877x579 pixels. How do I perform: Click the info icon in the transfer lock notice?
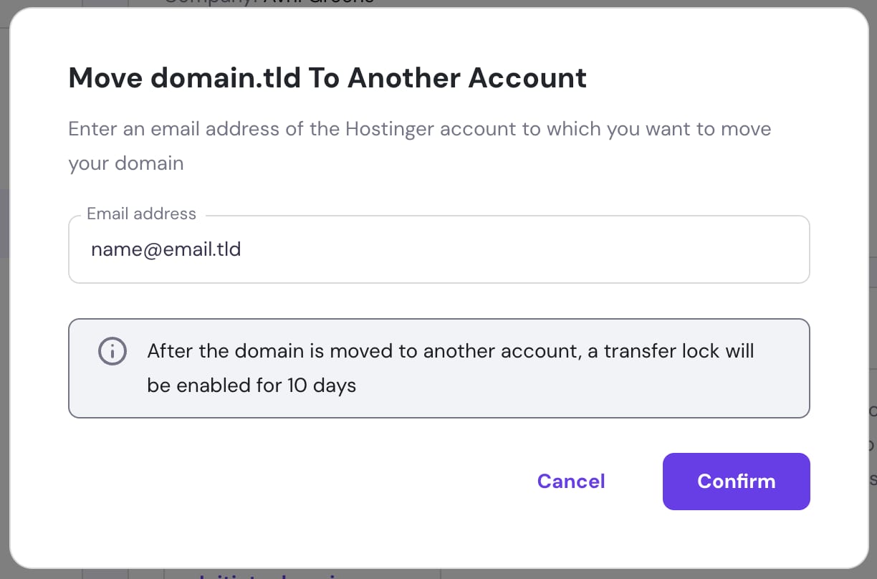pos(112,351)
